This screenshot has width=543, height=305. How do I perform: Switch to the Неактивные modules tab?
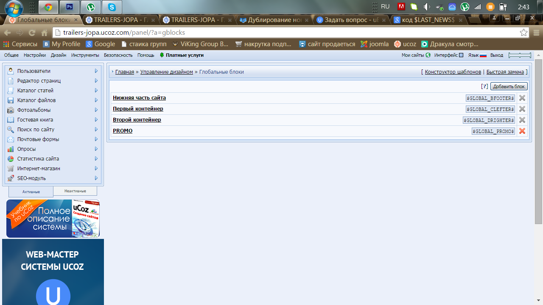pos(75,191)
